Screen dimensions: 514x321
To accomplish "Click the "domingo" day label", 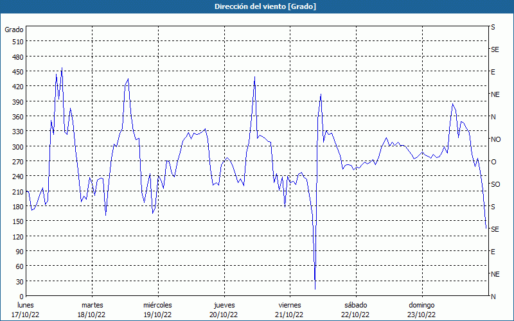I will (x=421, y=305).
